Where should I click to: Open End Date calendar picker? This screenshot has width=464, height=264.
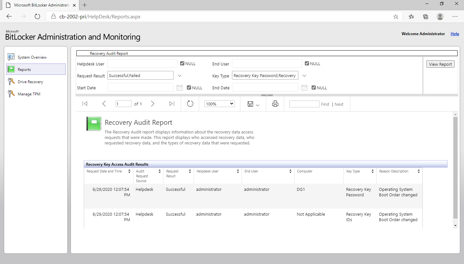coord(304,87)
